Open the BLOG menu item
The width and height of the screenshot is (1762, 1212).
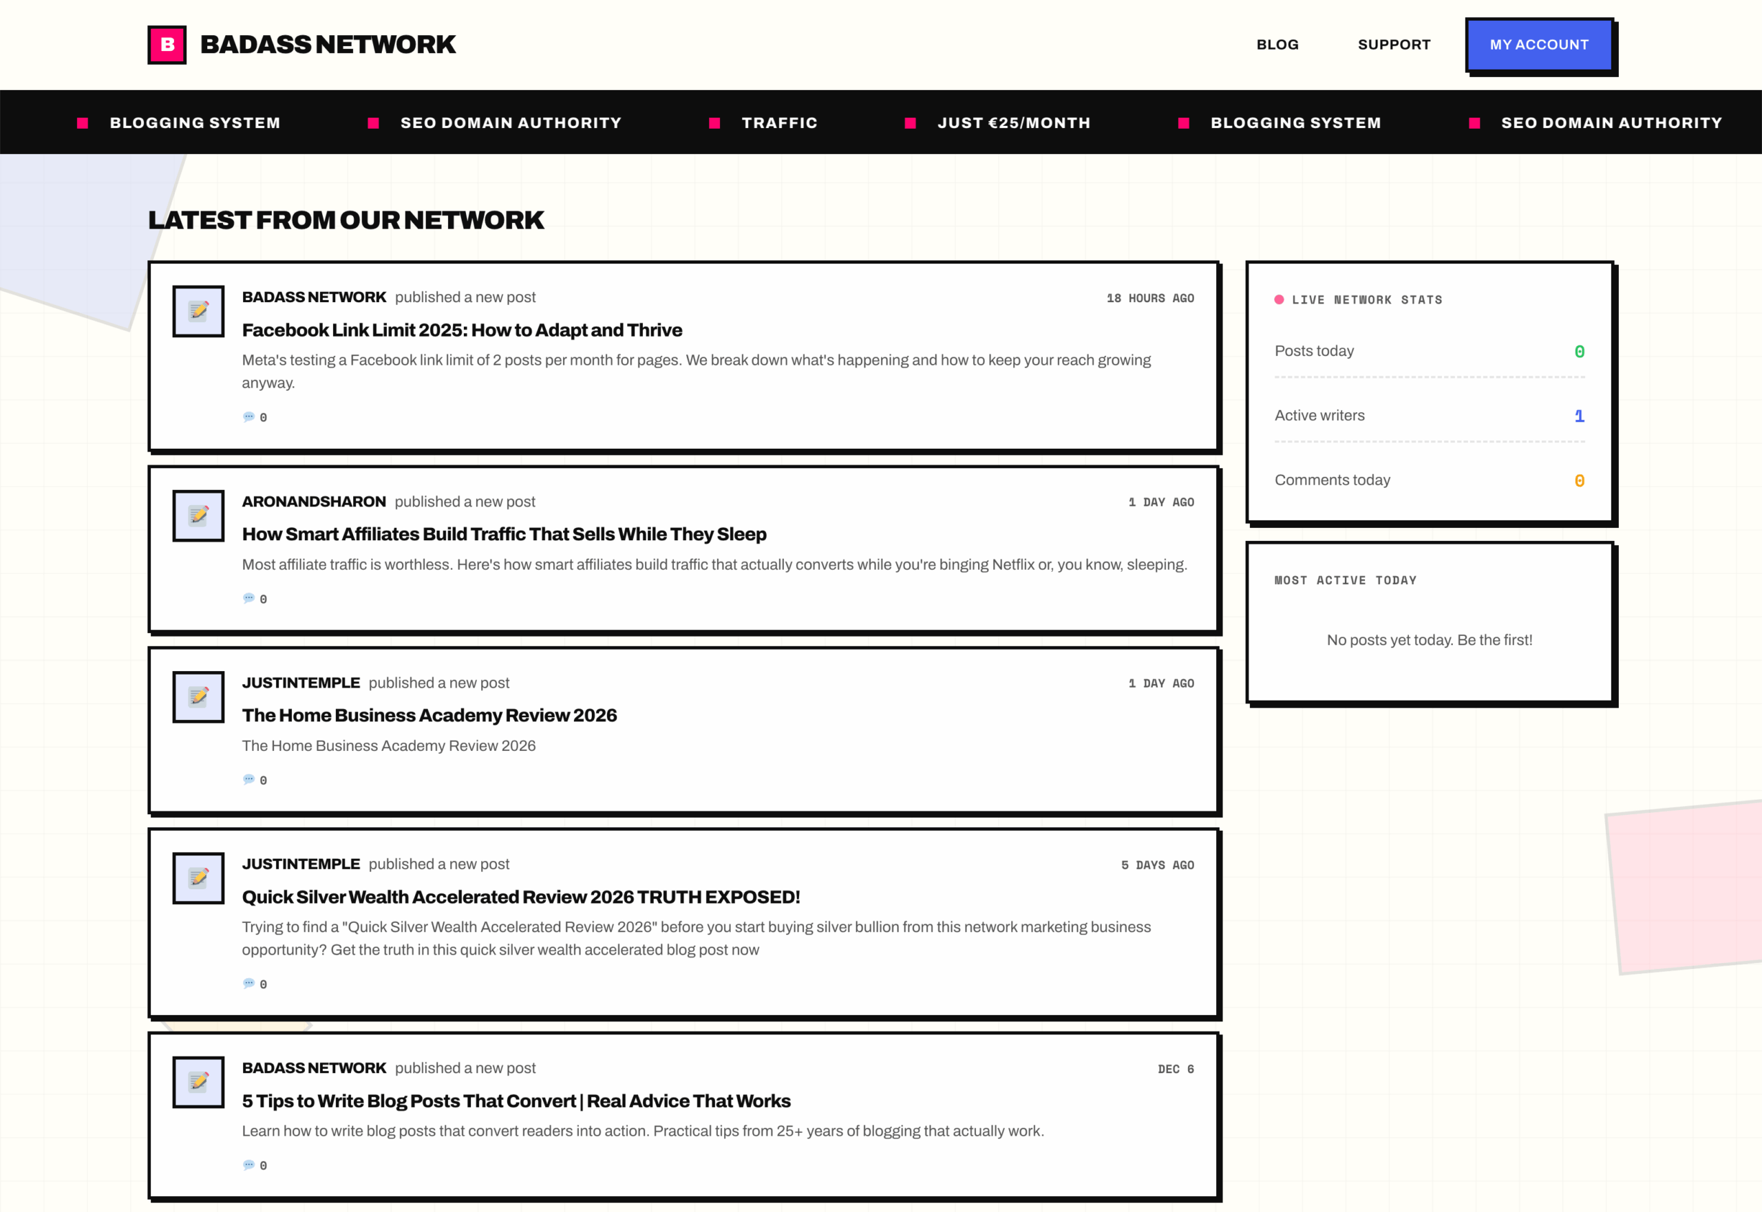1277,45
